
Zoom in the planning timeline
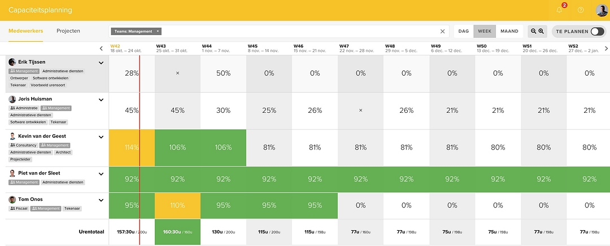coord(541,32)
